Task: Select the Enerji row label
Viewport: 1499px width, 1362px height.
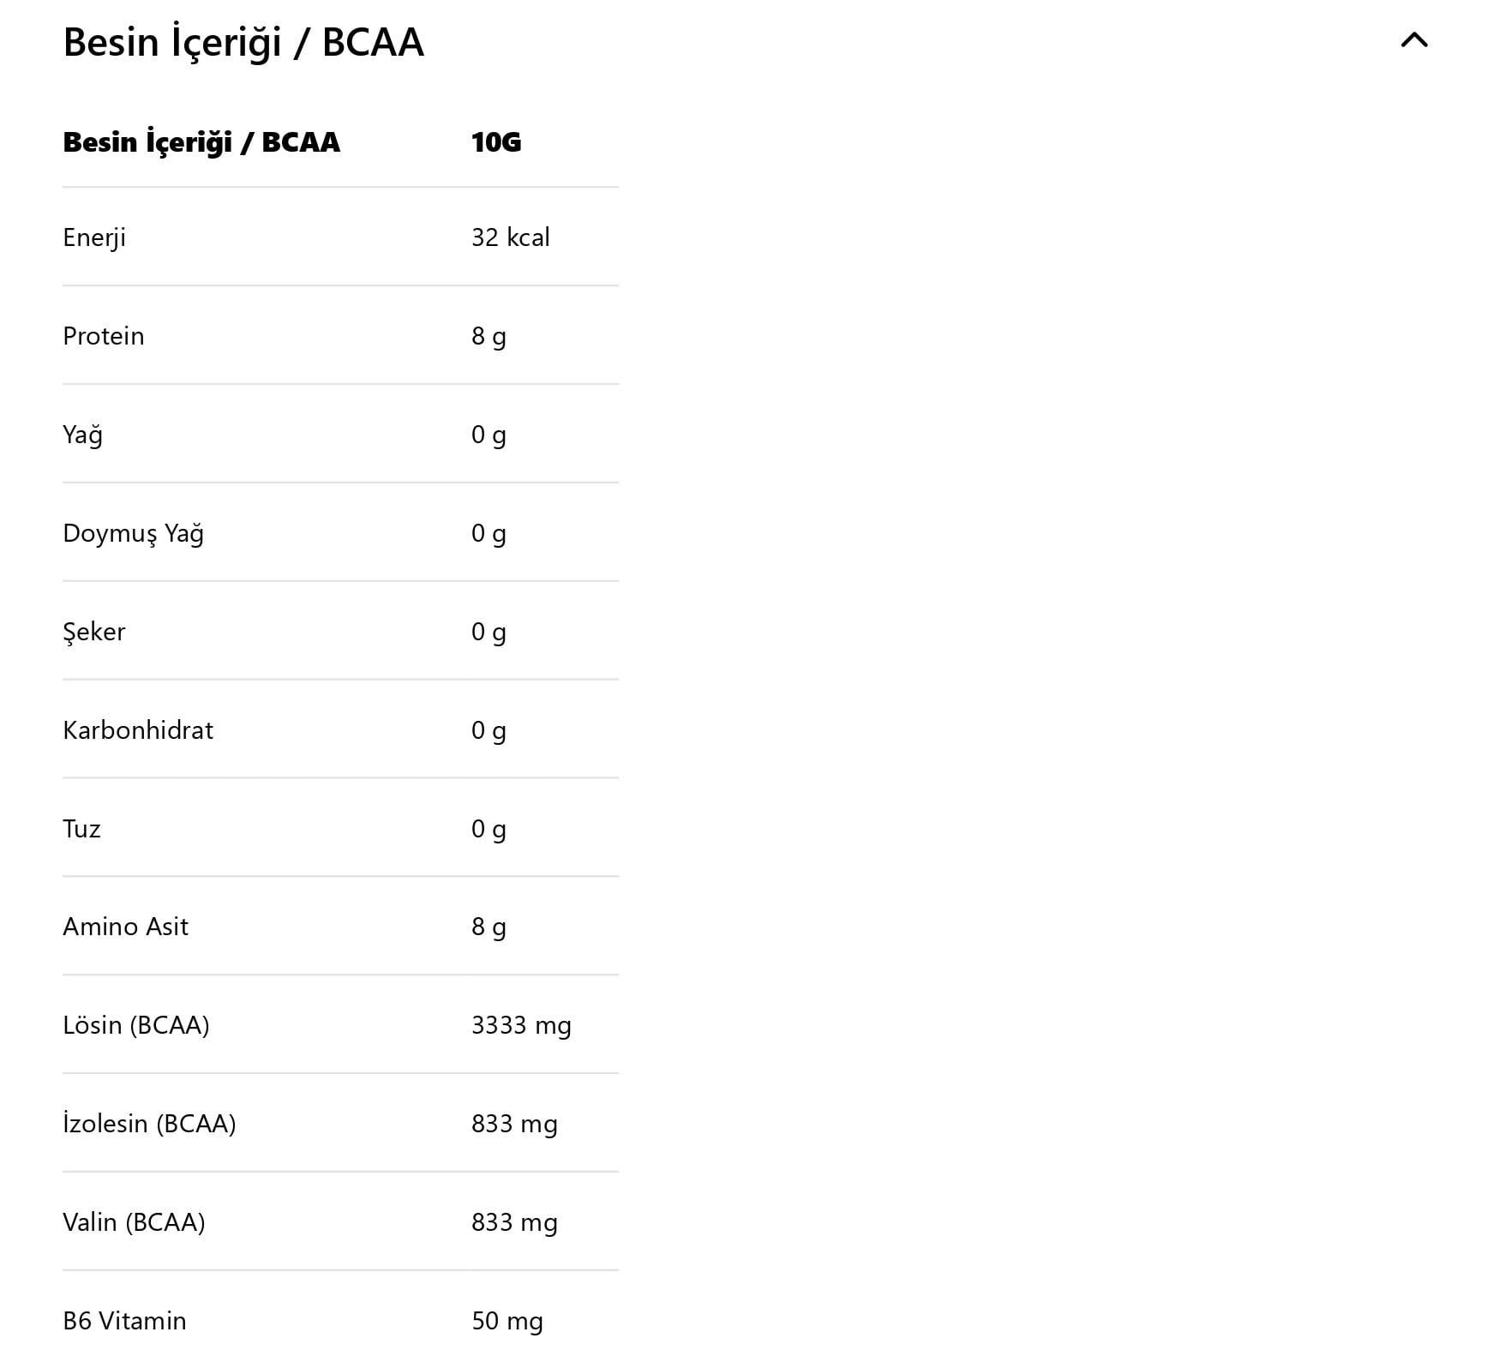Action: pos(94,237)
